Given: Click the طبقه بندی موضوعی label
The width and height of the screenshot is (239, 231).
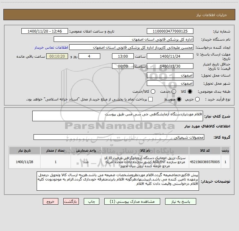Looking at the screenshot, I should click(214, 91).
